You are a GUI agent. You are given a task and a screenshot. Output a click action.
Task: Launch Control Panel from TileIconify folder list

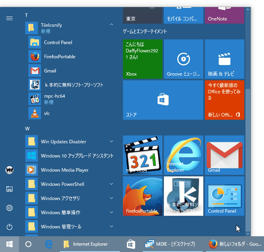71,42
